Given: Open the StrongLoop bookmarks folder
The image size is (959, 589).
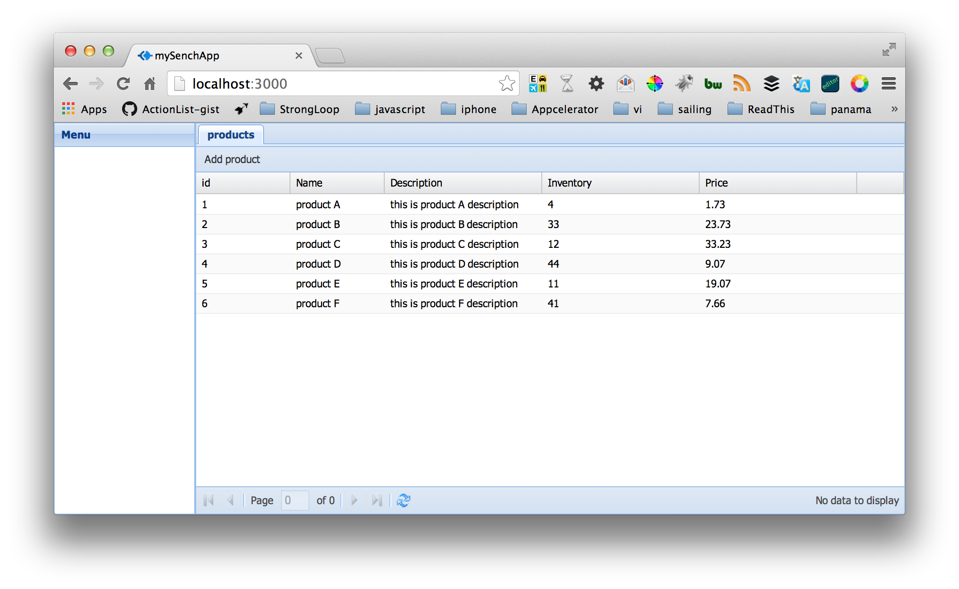Looking at the screenshot, I should point(300,109).
